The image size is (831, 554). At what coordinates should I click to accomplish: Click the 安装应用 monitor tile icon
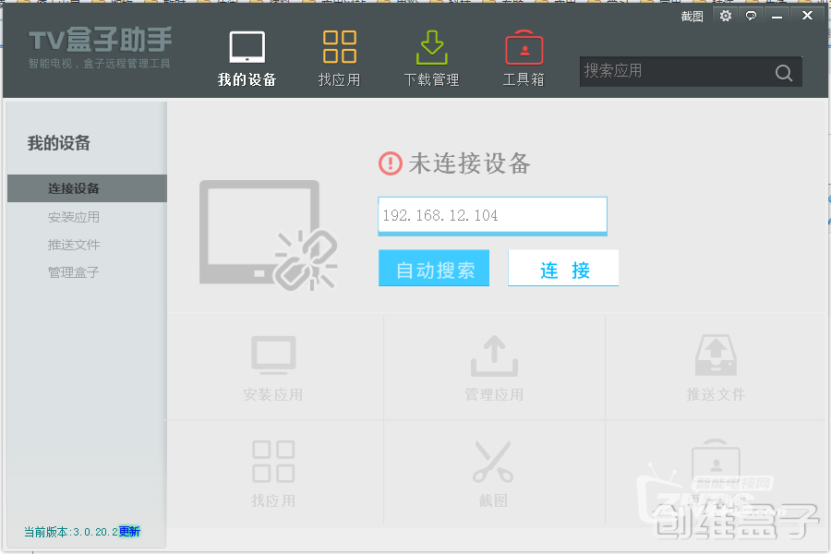(273, 355)
